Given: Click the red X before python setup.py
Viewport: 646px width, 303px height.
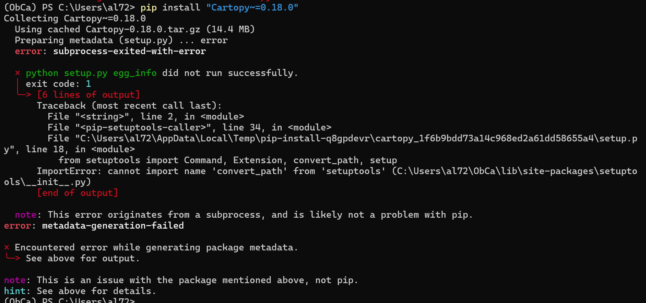Looking at the screenshot, I should coord(18,73).
